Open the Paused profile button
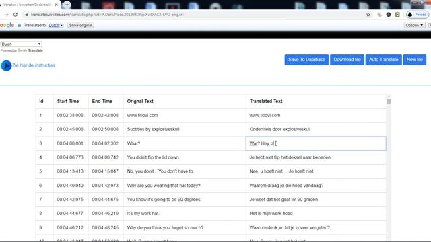The width and height of the screenshot is (431, 242). point(418,15)
